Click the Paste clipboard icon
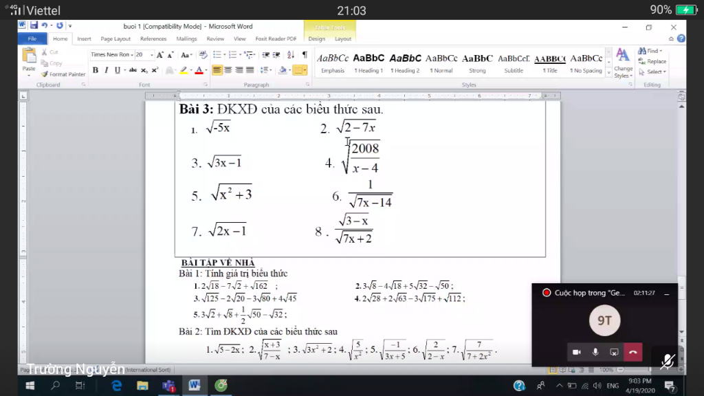 (x=29, y=56)
